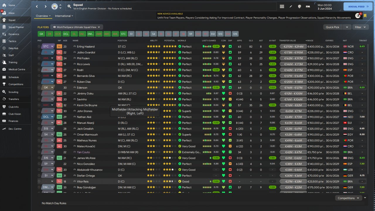
Task: Click the back navigation arrow
Action: coord(37,6)
